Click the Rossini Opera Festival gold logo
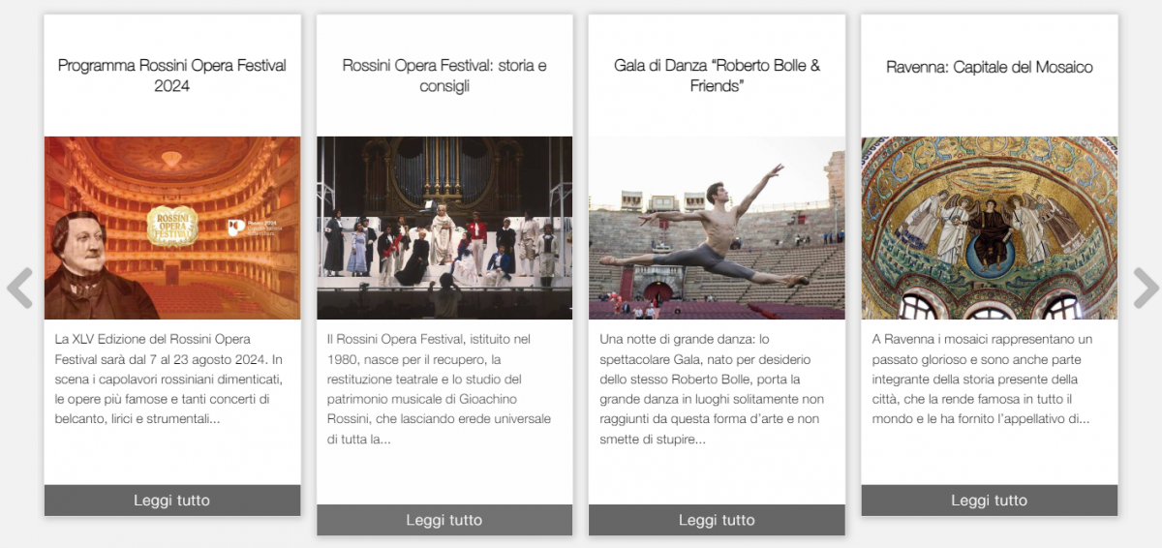The height and width of the screenshot is (548, 1162). point(172,225)
